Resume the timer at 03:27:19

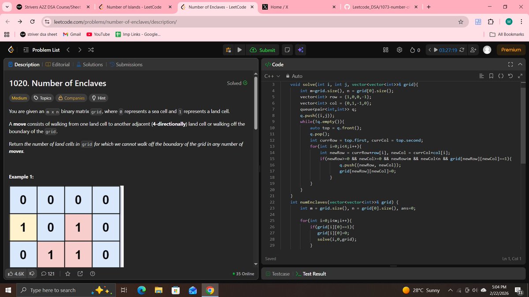coord(436,50)
